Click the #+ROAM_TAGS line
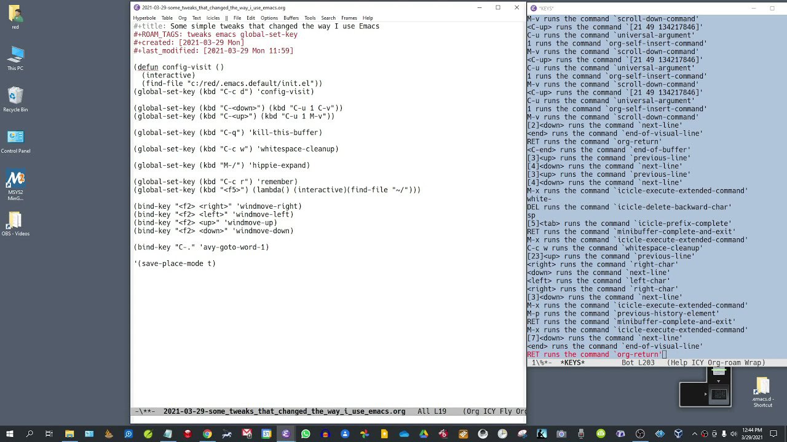Screen dimensions: 787x442 coord(215,34)
